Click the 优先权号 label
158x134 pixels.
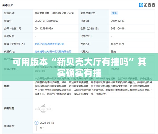9,36
